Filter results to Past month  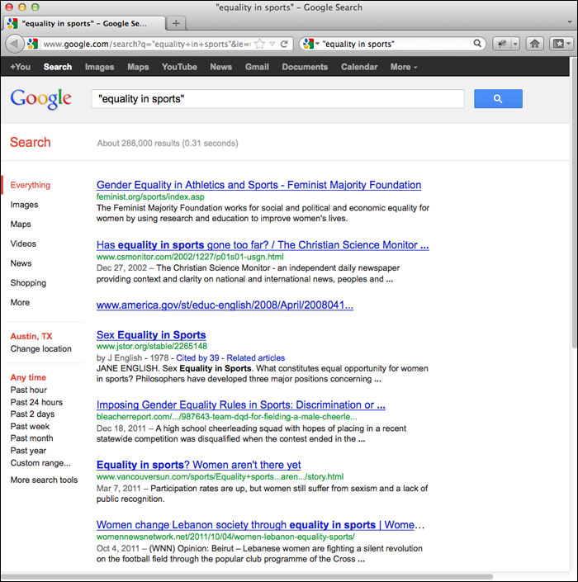point(31,438)
